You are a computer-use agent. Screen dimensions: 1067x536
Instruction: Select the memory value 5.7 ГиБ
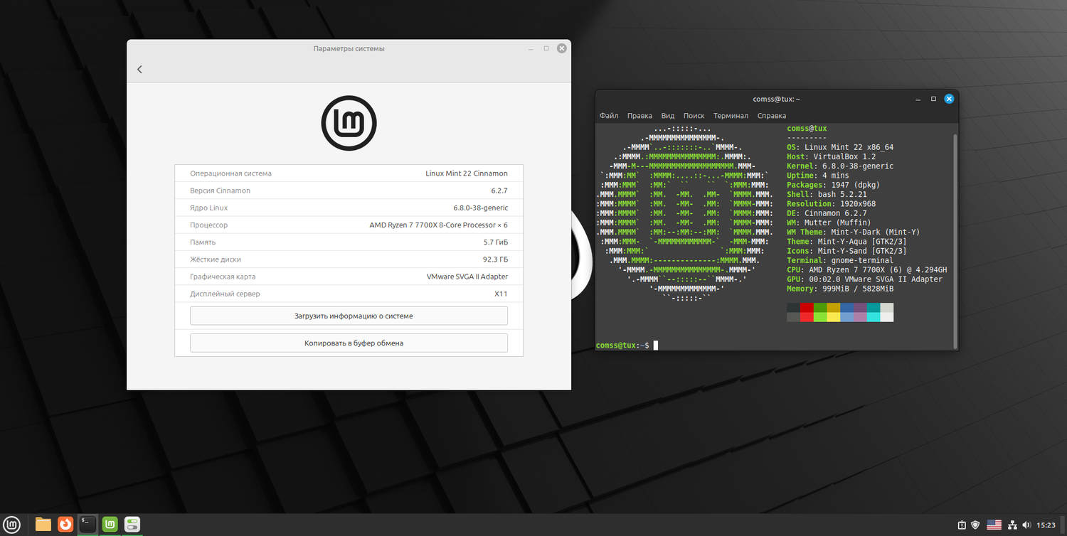point(495,242)
